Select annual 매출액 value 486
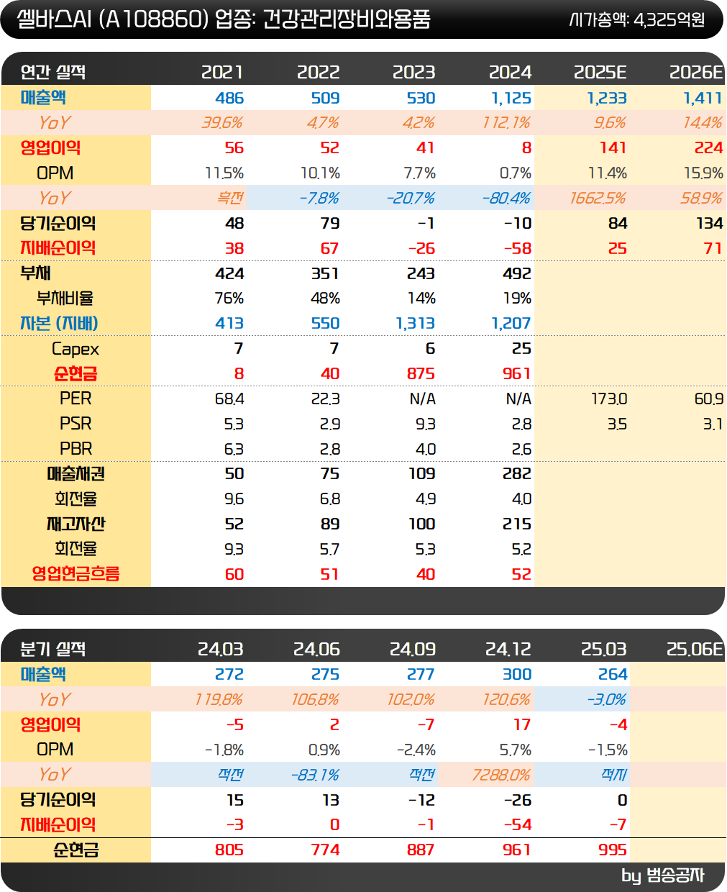The image size is (727, 892). click(229, 98)
